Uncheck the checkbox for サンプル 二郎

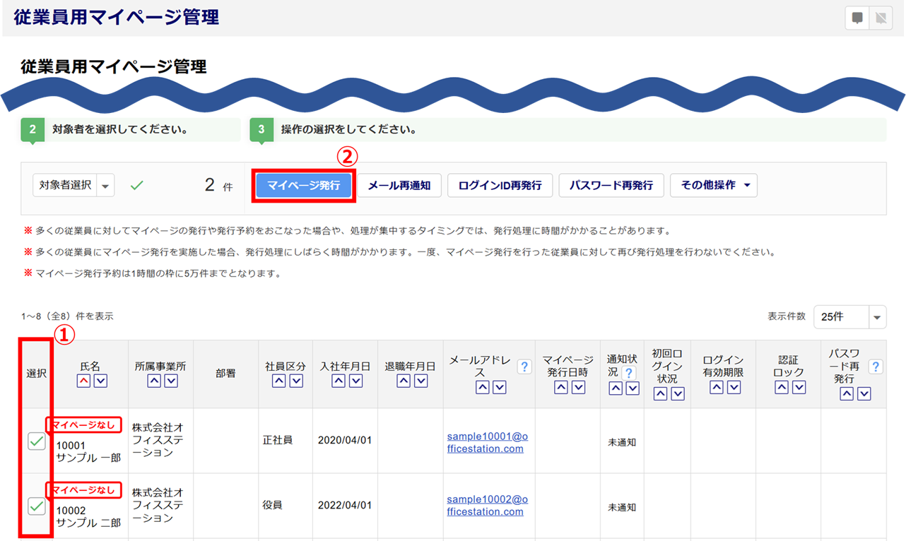[x=36, y=506]
